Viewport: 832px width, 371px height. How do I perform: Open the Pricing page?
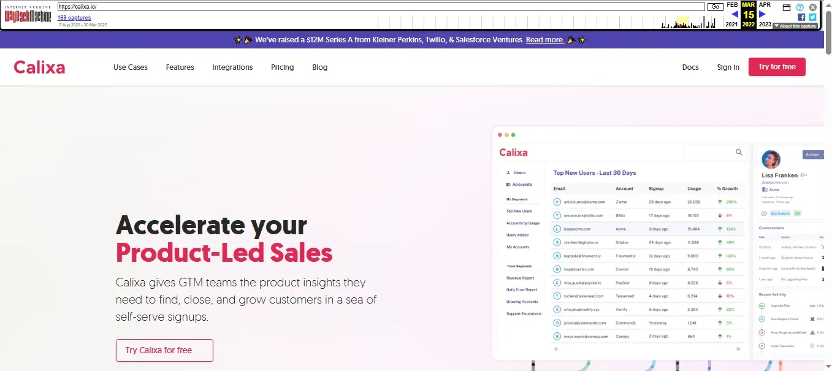(283, 67)
